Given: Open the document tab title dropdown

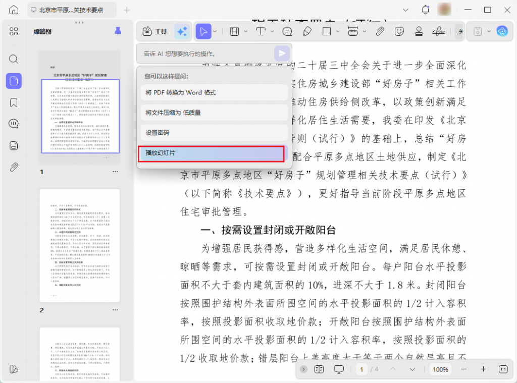Looking at the screenshot, I should [x=406, y=10].
